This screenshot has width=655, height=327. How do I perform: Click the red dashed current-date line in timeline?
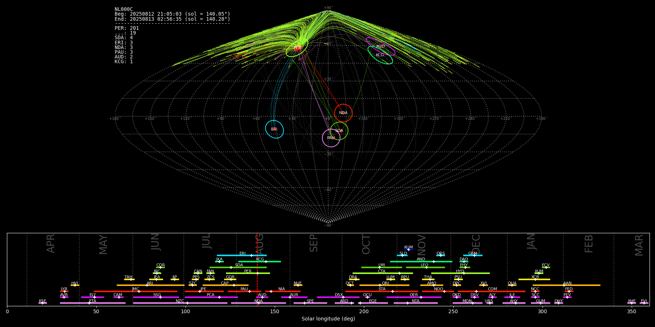click(257, 269)
